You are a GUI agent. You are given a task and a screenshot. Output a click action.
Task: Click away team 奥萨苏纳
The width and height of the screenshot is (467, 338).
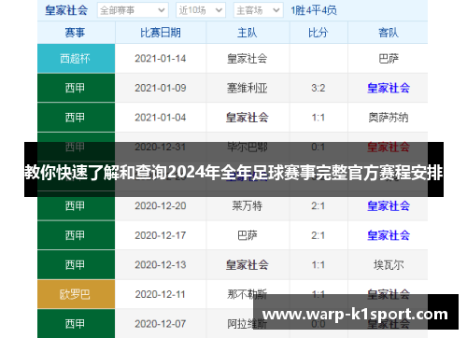[x=389, y=118]
